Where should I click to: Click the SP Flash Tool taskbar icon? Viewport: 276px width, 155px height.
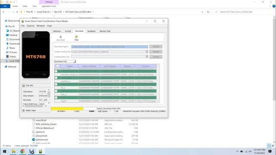pos(41,151)
